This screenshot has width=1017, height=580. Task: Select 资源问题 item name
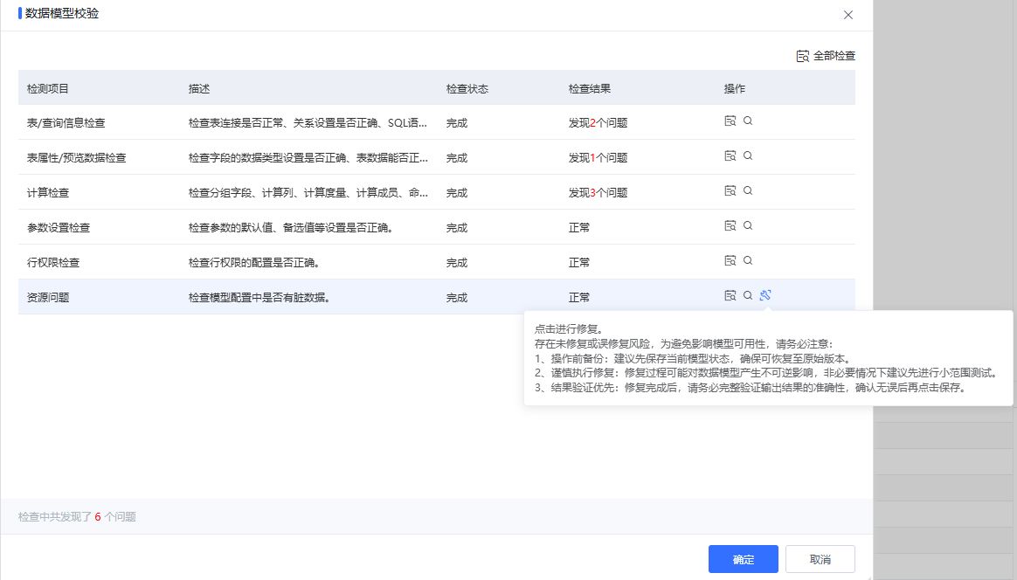(x=48, y=298)
